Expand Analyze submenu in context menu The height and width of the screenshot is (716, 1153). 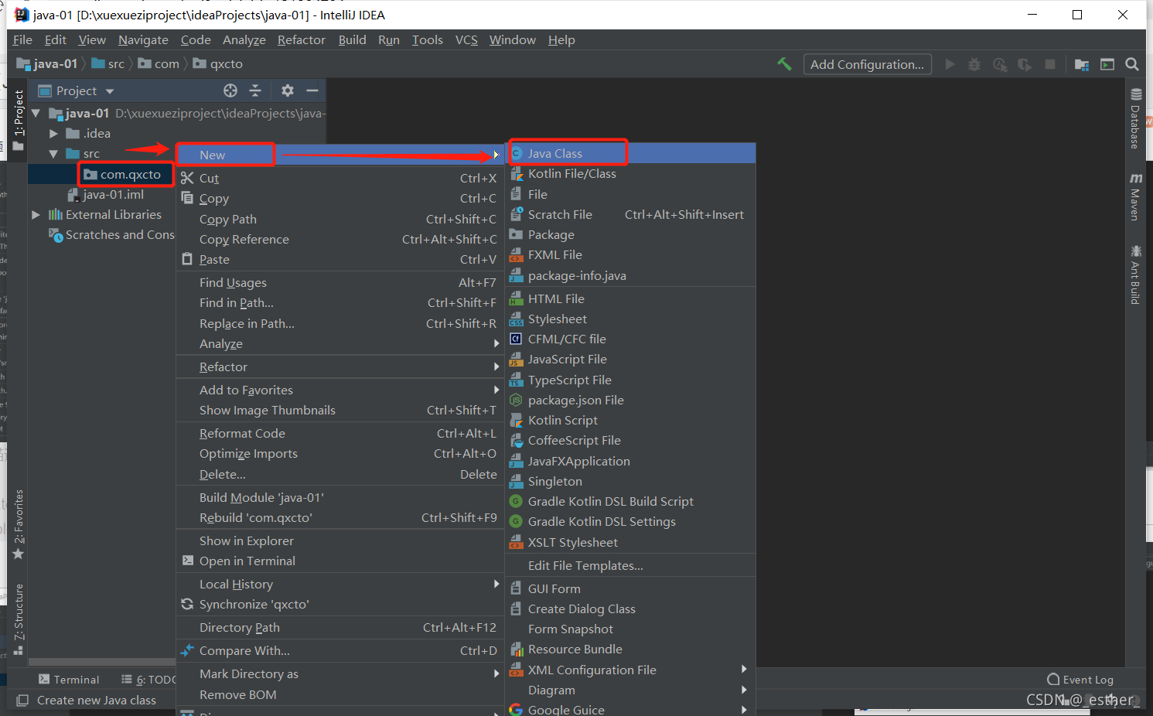[x=340, y=344]
